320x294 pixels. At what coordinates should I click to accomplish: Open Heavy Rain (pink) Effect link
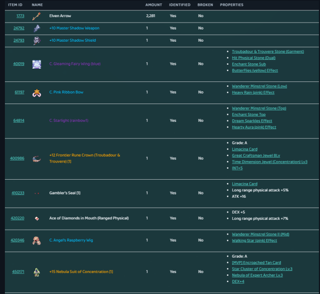253,93
